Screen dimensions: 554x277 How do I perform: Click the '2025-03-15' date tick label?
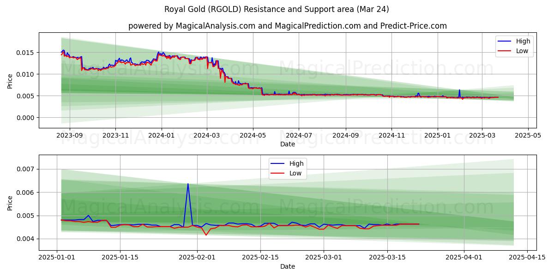[x=387, y=258]
